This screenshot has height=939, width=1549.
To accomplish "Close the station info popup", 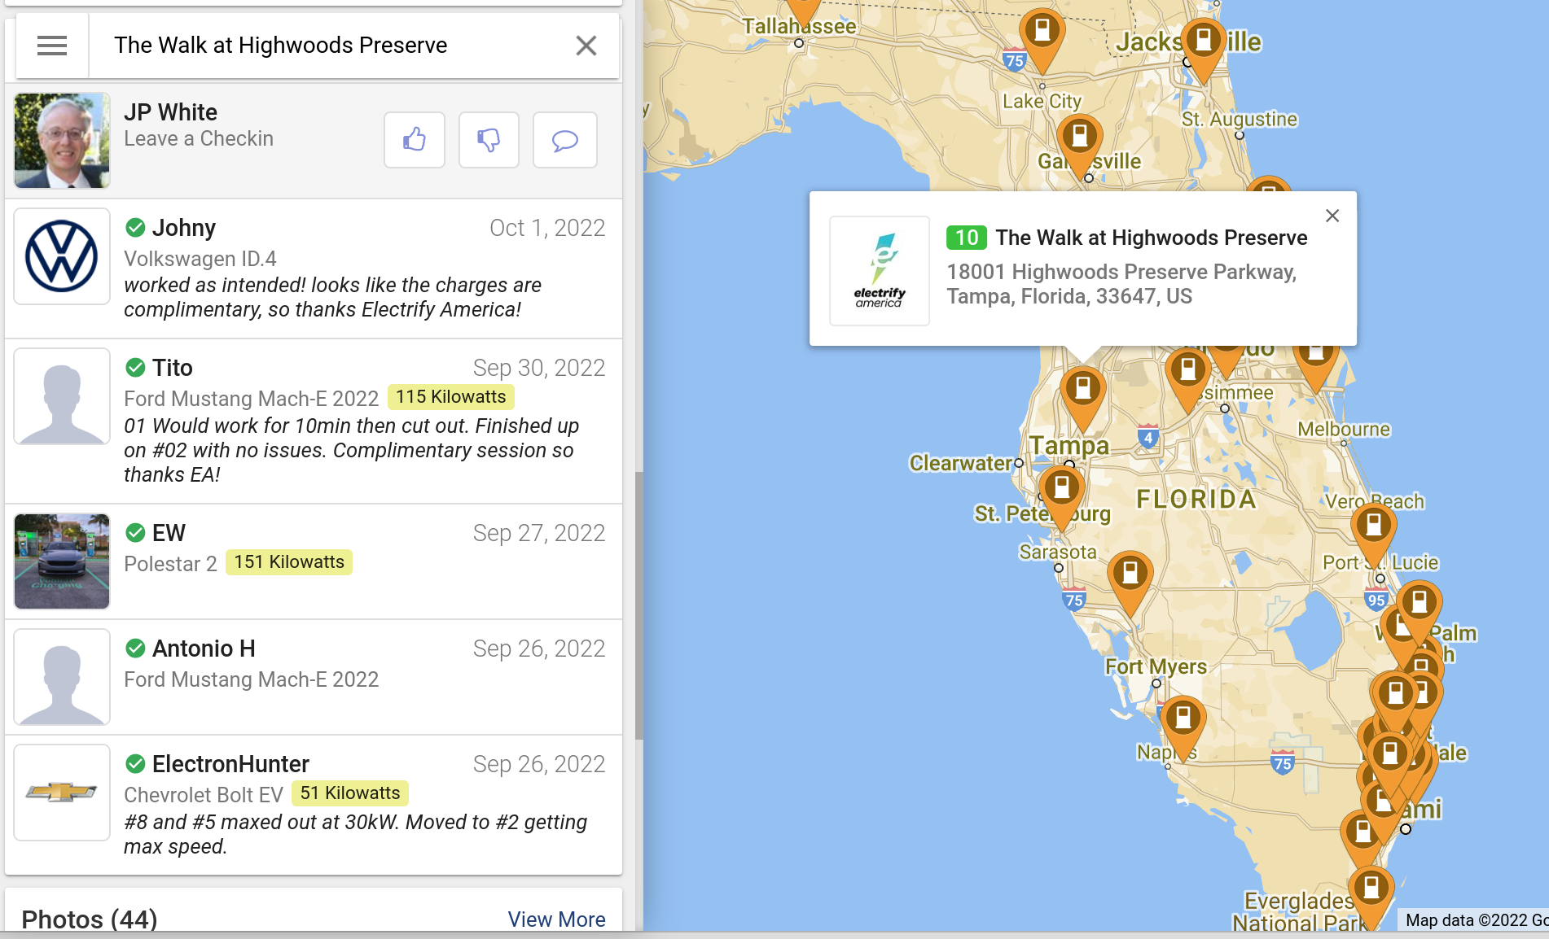I will coord(1332,216).
